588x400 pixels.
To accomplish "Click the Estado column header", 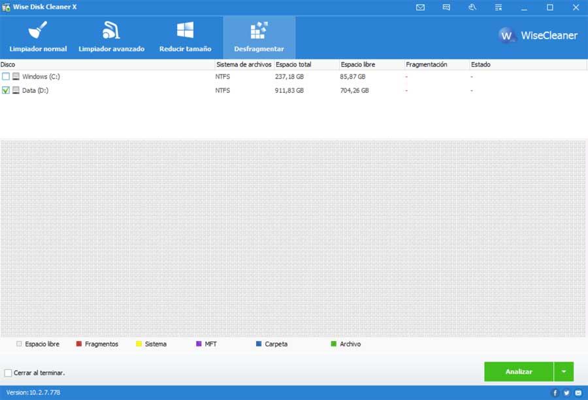I will [x=528, y=65].
